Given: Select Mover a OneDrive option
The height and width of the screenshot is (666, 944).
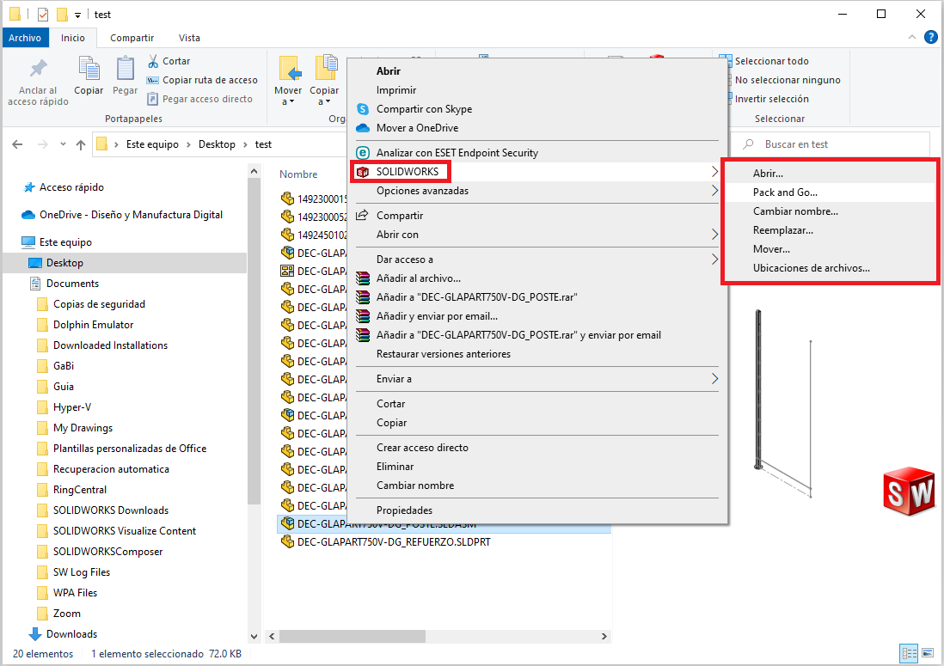Looking at the screenshot, I should (x=417, y=128).
